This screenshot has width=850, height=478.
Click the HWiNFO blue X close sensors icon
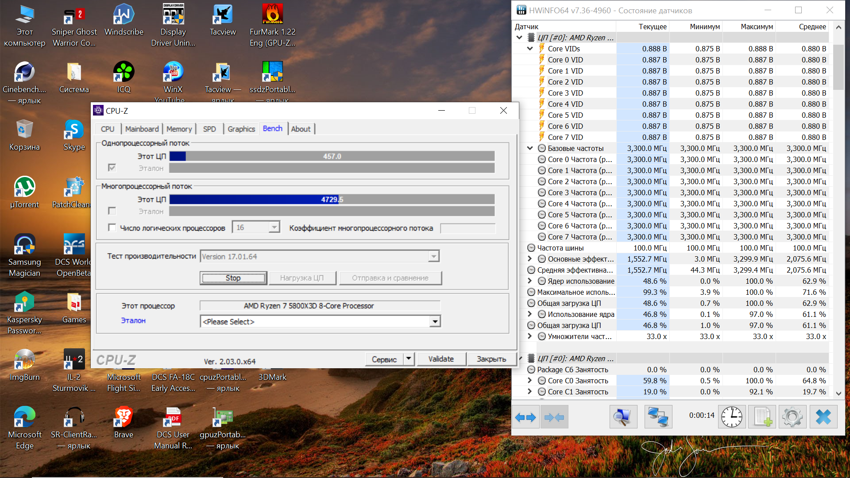(823, 417)
